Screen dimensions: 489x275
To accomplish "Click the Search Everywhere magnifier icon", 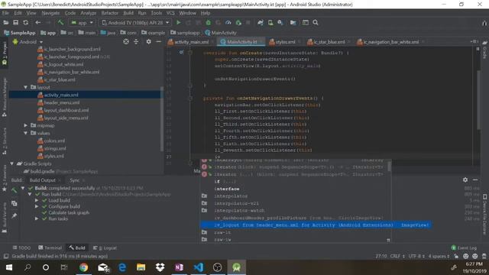I will 316,23.
